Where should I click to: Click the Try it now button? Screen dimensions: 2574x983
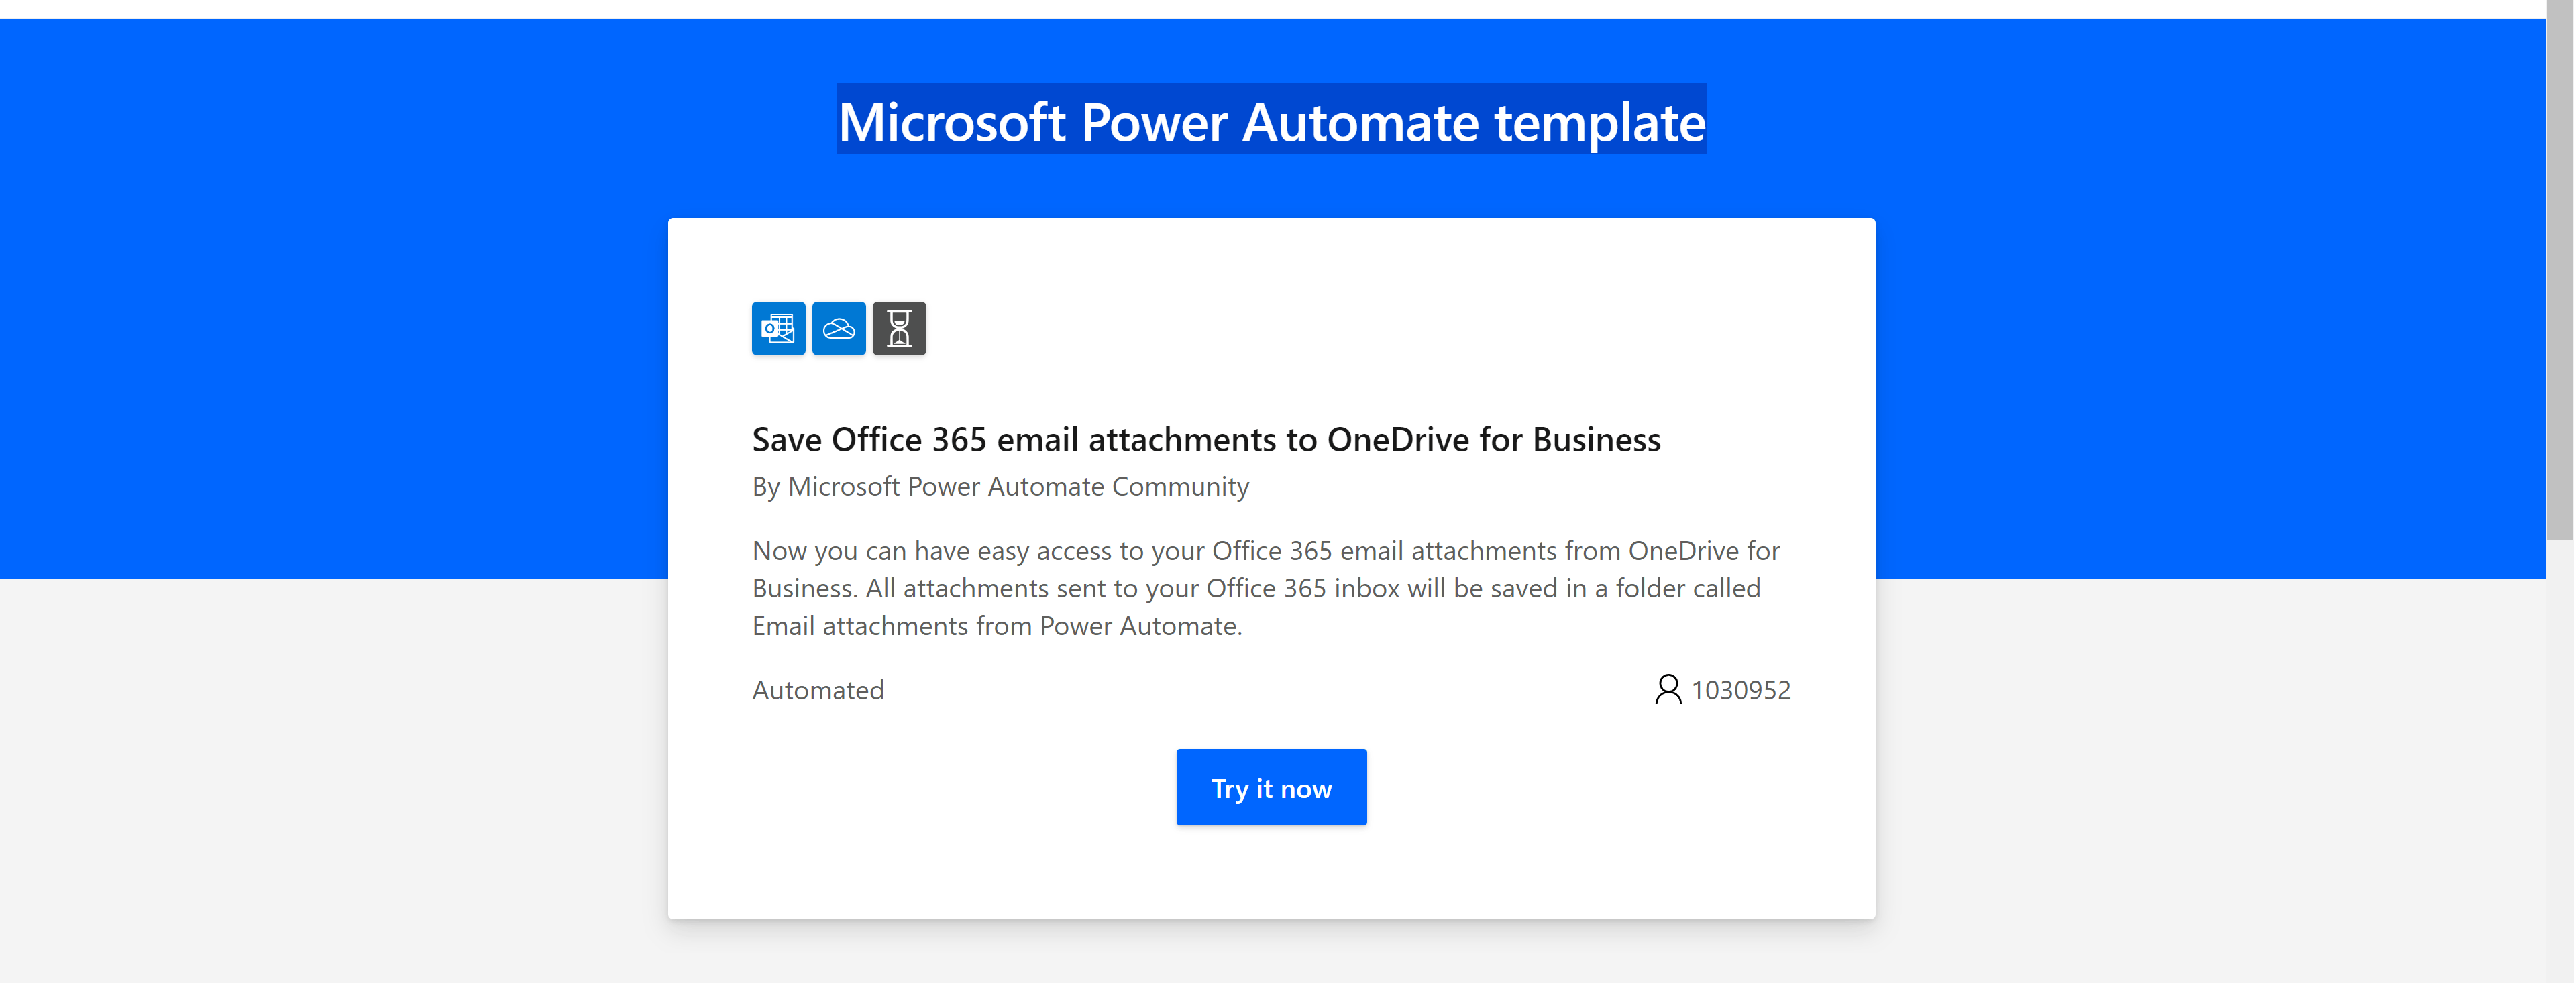[x=1271, y=787]
